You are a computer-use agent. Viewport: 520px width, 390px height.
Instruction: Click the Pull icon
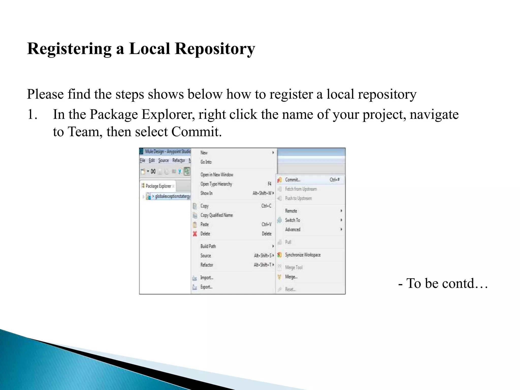[280, 242]
